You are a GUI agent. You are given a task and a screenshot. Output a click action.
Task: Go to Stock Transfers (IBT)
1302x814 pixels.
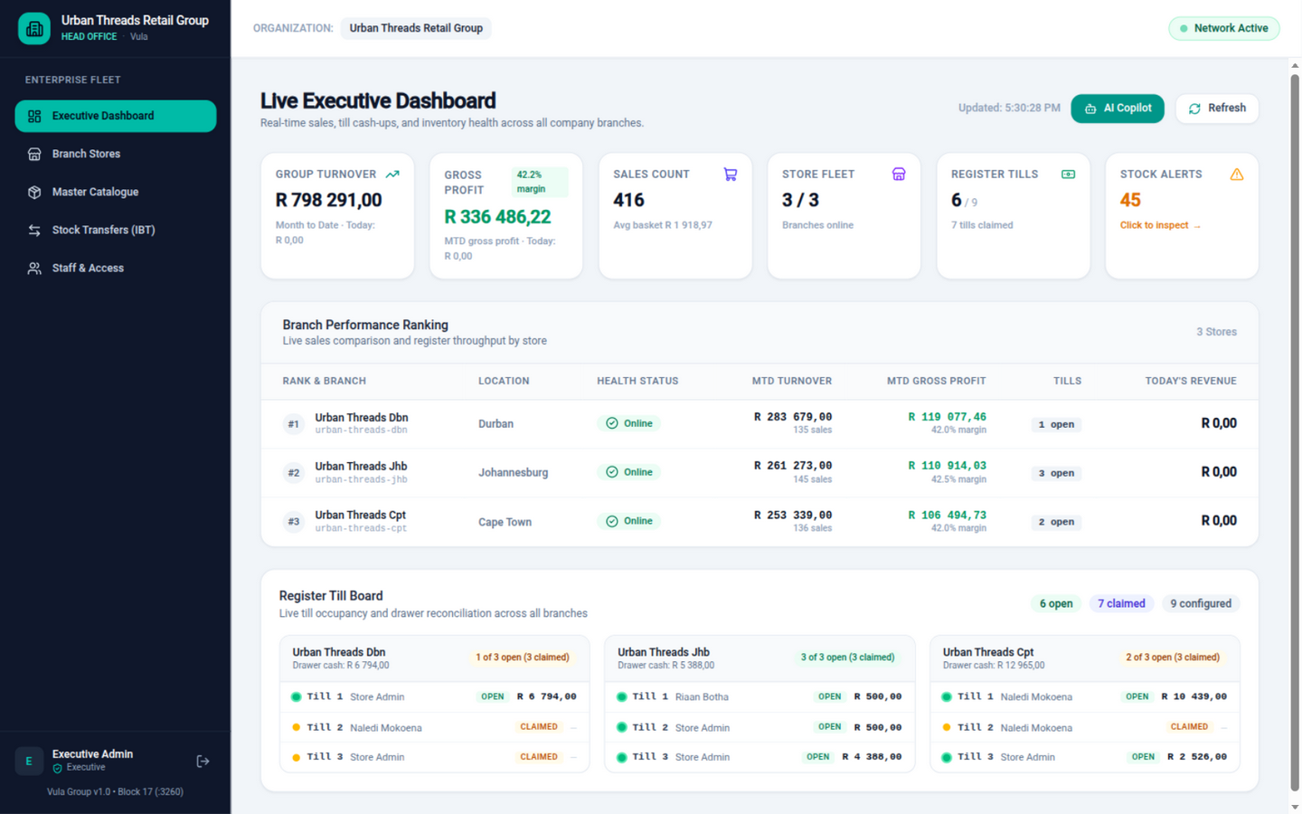(x=116, y=230)
